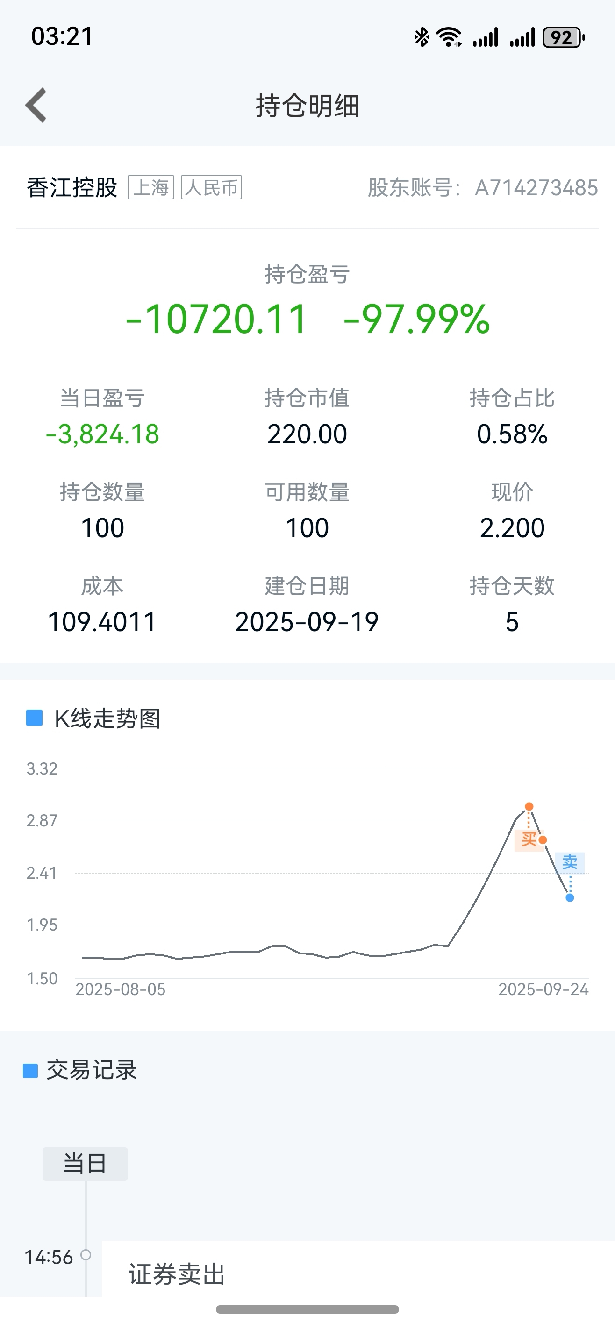
Task: Tap the Bluetooth status icon
Action: (x=422, y=37)
